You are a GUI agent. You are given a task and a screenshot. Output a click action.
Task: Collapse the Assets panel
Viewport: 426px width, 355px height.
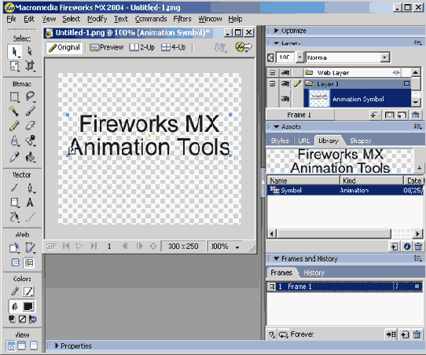[x=277, y=126]
